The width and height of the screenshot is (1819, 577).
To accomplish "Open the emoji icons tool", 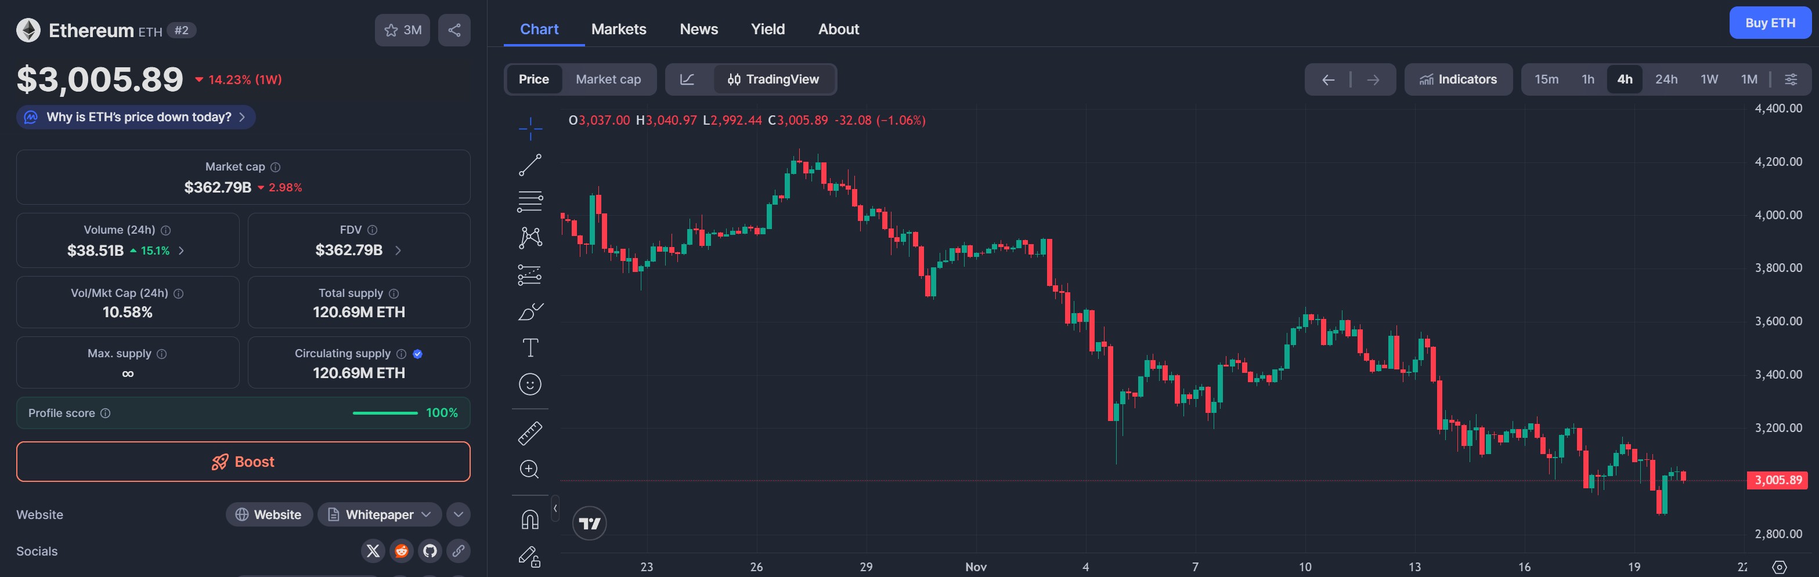I will [529, 384].
